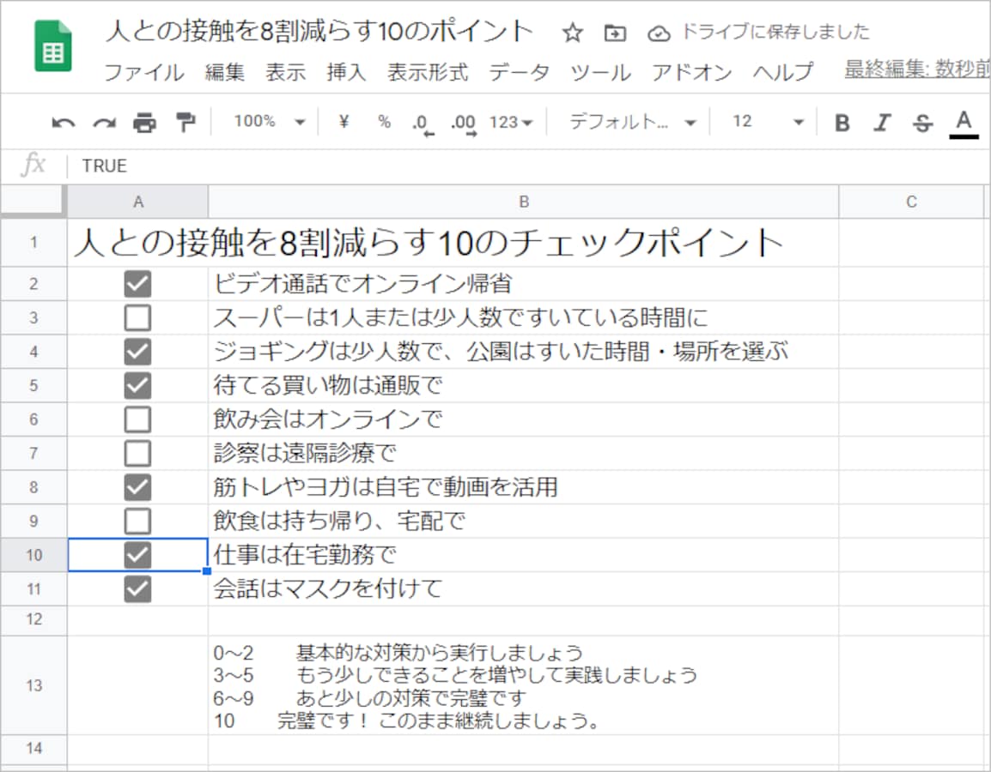Uncheck the ビデオ通話でオンライン帰省 checkbox
The image size is (991, 772).
coord(137,283)
